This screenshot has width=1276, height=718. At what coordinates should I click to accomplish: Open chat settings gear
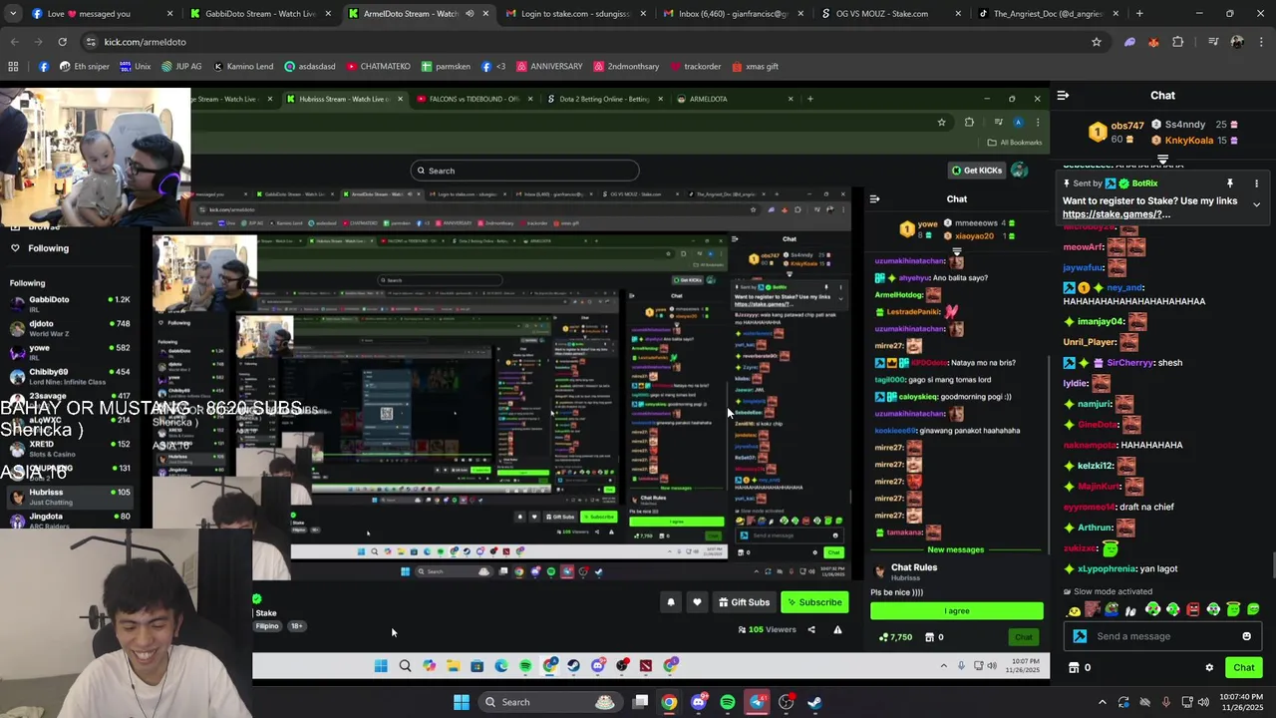point(1209,668)
